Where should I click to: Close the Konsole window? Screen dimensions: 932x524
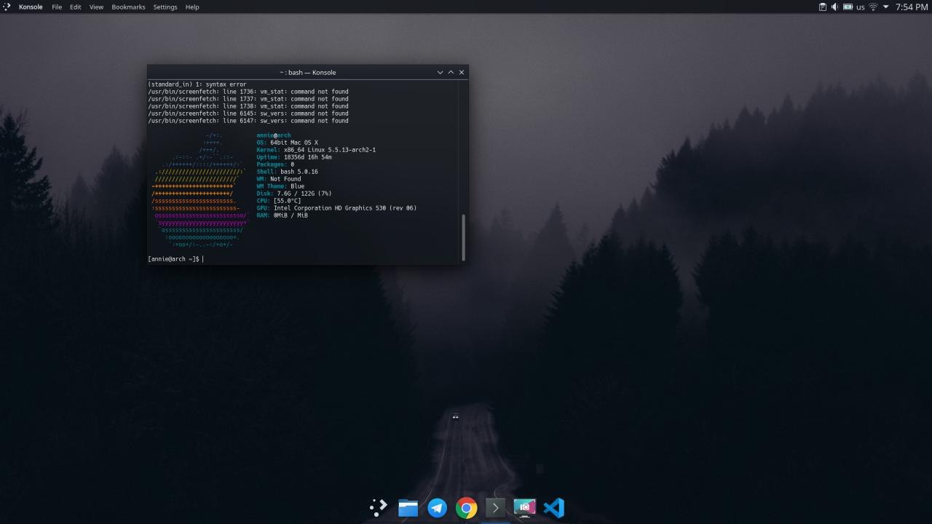pos(462,72)
